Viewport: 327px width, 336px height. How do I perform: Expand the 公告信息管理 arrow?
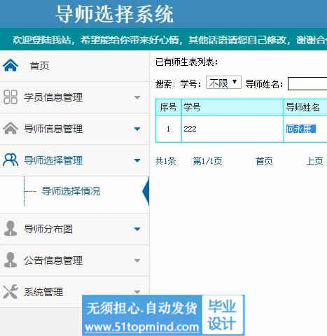137,260
